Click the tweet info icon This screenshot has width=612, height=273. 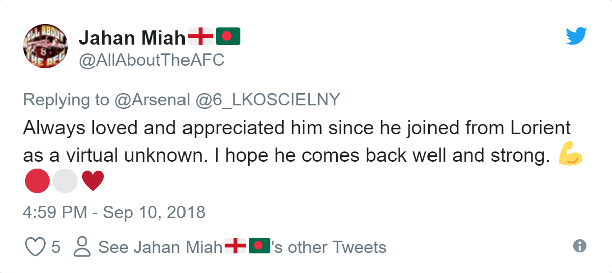580,246
